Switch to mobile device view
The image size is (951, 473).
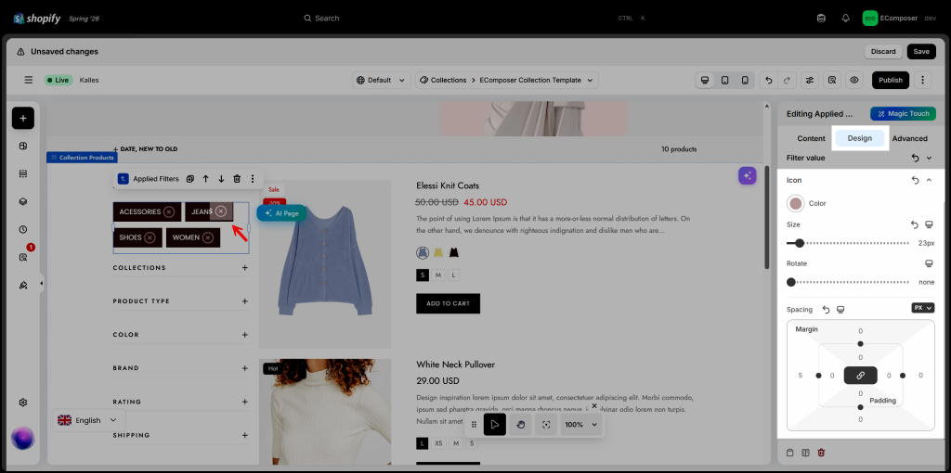(745, 80)
